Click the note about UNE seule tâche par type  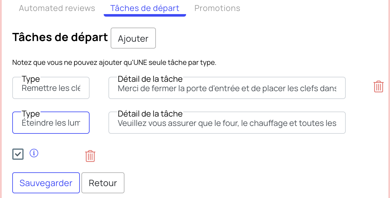click(114, 63)
